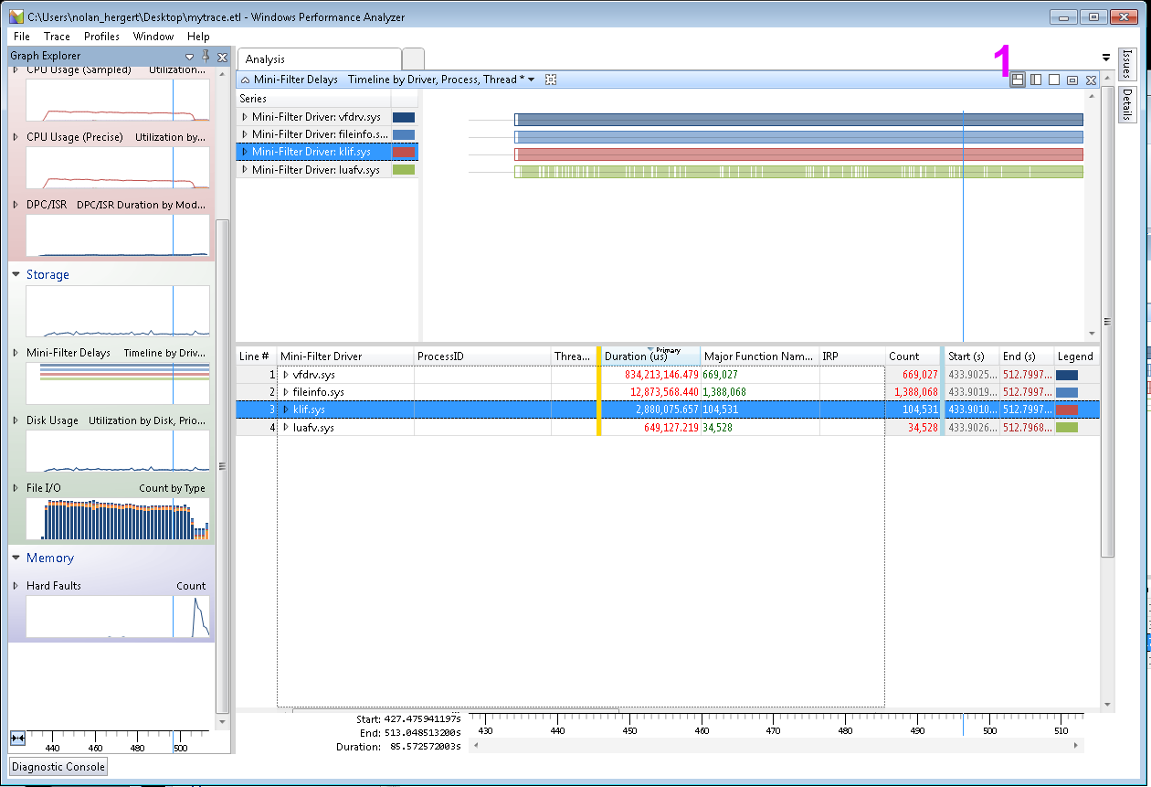Open the Help menu
This screenshot has height=787, width=1151.
[x=198, y=37]
